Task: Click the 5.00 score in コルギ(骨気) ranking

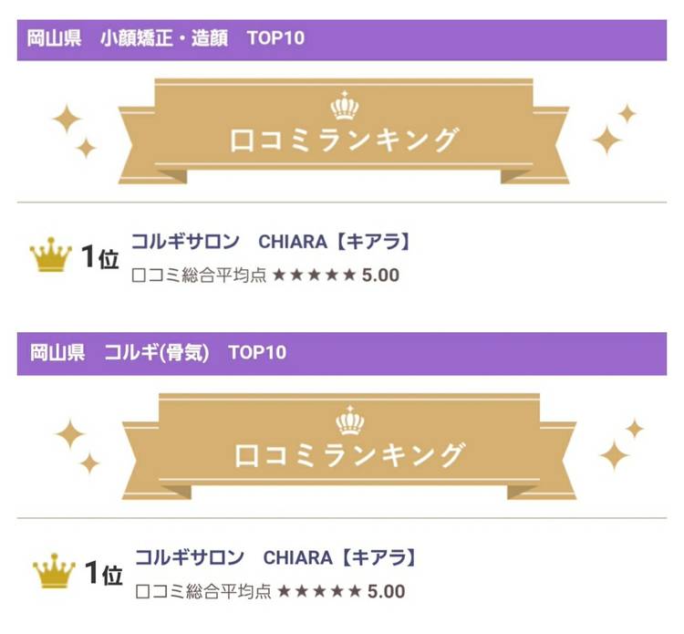Action: point(386,591)
